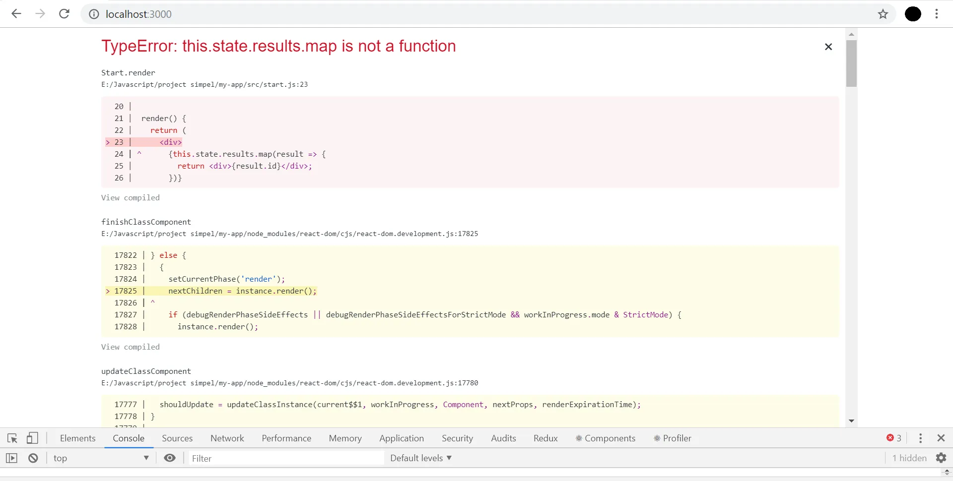Click the 'finishClassComponent' frame title
This screenshot has height=481, width=953.
[x=146, y=222]
